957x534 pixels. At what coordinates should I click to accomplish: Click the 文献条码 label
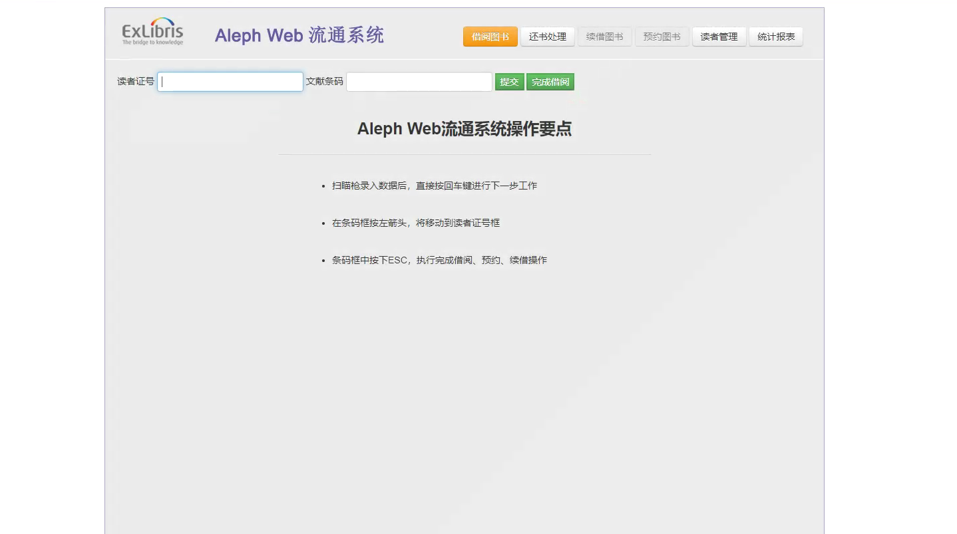click(325, 81)
